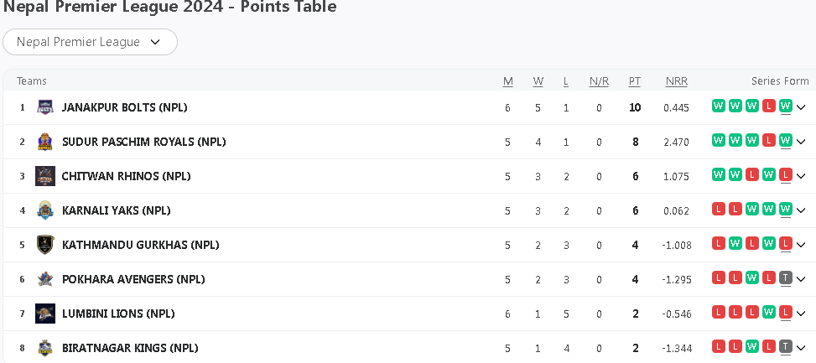Click Pokhara Avengers' last tied result badge

pos(785,277)
